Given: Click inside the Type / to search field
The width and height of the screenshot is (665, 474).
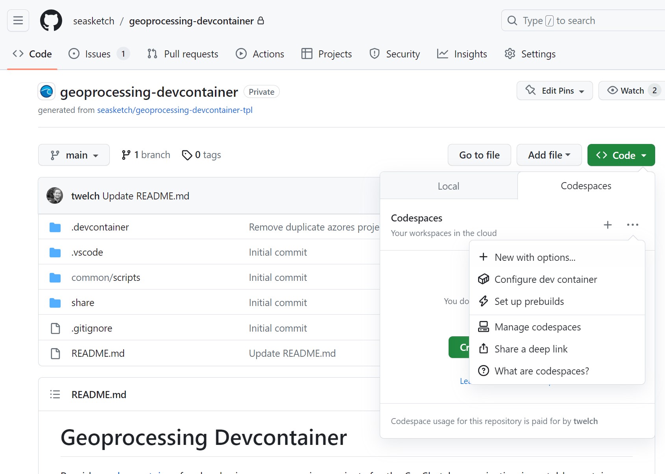Looking at the screenshot, I should [583, 20].
